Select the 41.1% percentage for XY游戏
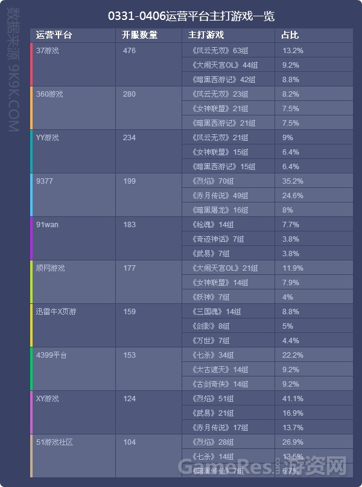Image resolution: width=362 pixels, height=487 pixels. 314,398
